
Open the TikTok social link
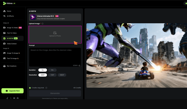[7, 98]
